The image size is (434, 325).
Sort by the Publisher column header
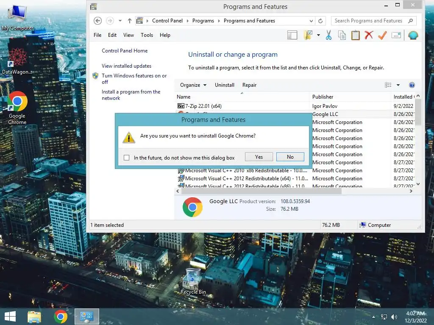click(350, 97)
